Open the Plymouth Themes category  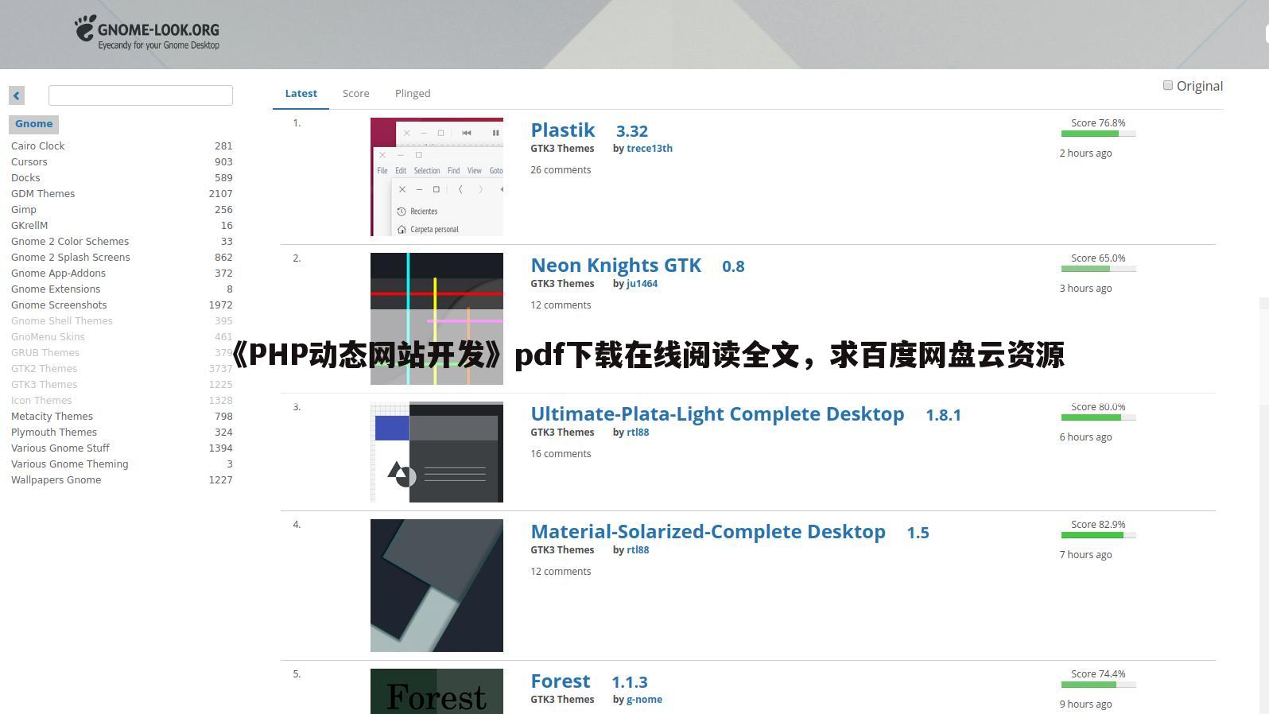pyautogui.click(x=54, y=432)
